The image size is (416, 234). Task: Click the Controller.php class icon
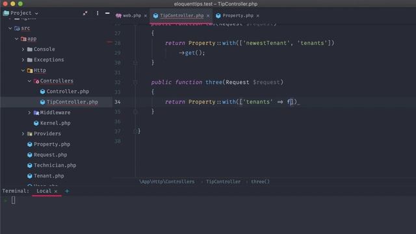pyautogui.click(x=42, y=92)
